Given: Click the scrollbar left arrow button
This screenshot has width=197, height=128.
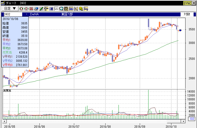Looking at the screenshot, I should coord(4,121).
